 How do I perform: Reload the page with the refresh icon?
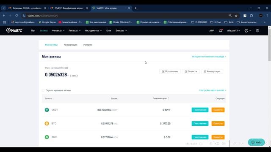(17, 16)
